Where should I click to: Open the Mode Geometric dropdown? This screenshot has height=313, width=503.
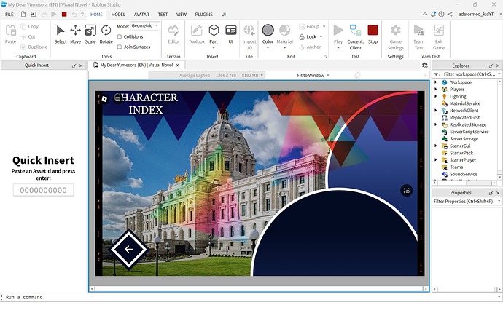click(145, 26)
